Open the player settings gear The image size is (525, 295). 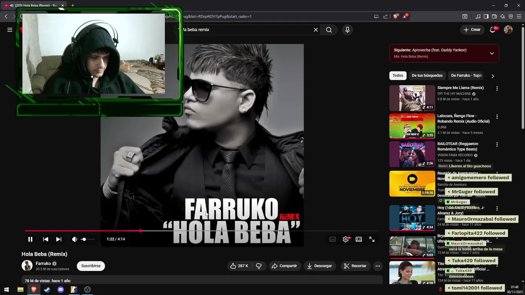[346, 239]
